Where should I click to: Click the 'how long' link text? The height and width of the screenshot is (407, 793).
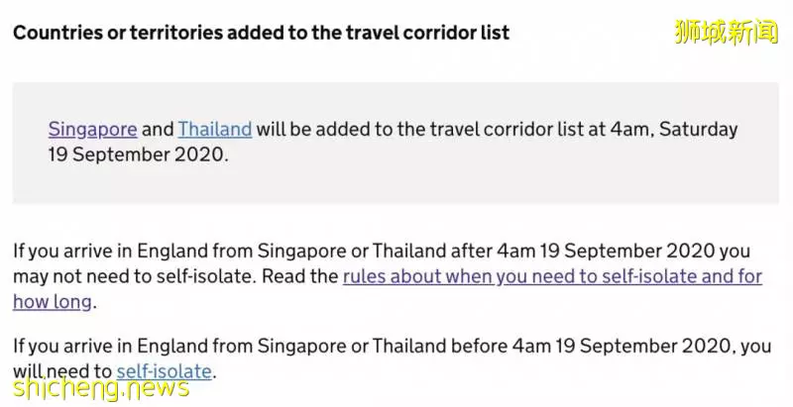pyautogui.click(x=53, y=302)
